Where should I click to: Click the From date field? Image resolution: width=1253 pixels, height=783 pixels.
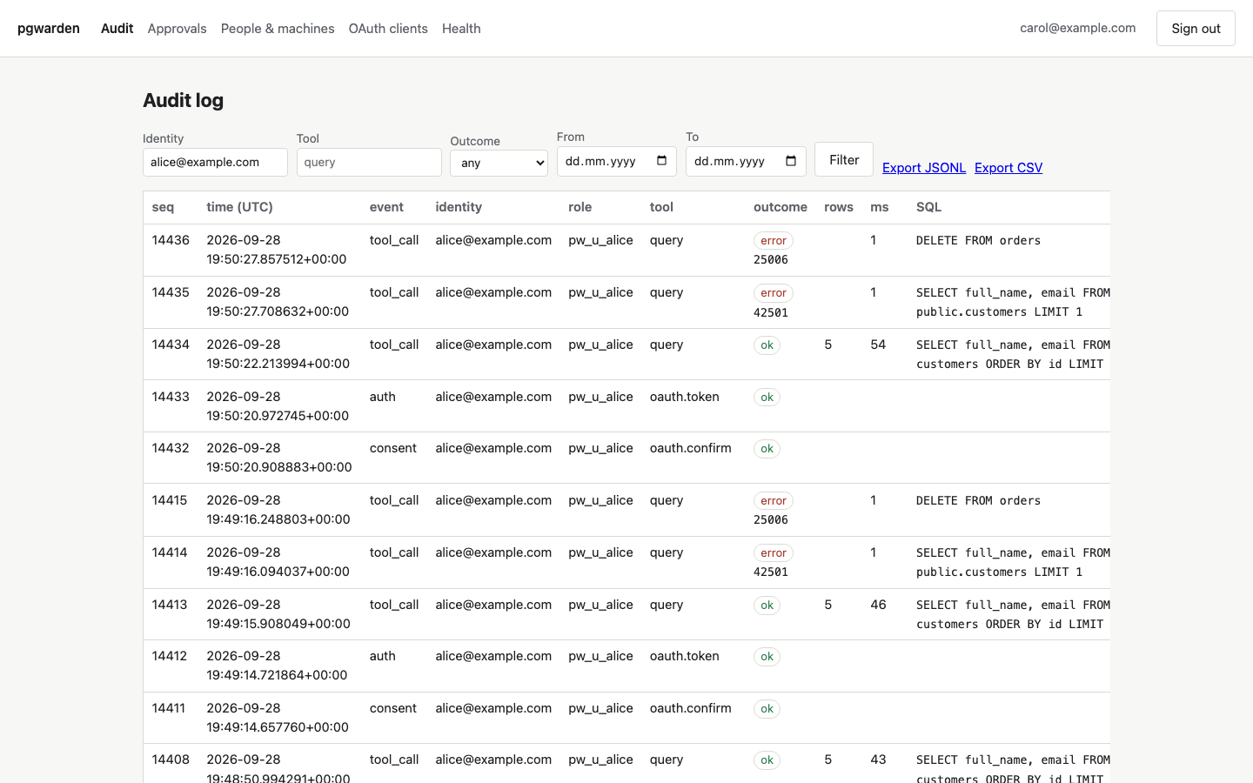click(616, 161)
